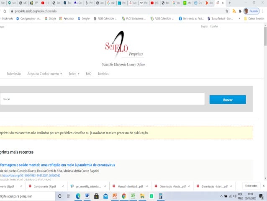Click Exibir todos downloads button

coord(251,186)
